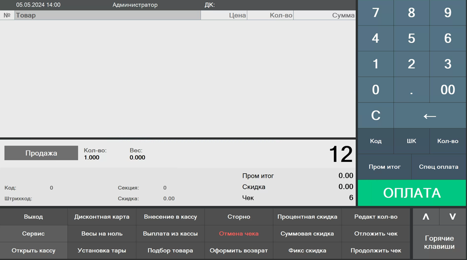Switch input mode to Кол-во
Image resolution: width=467 pixels, height=260 pixels.
447,141
